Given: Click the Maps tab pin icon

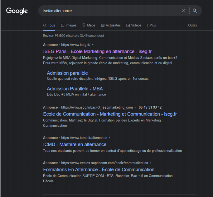Looking at the screenshot, I should (84, 25).
